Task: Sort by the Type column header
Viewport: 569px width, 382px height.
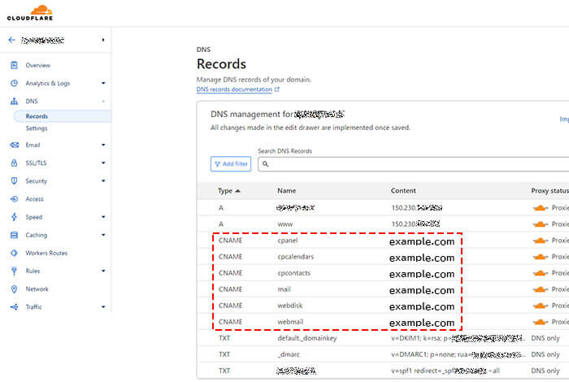Action: pos(225,191)
